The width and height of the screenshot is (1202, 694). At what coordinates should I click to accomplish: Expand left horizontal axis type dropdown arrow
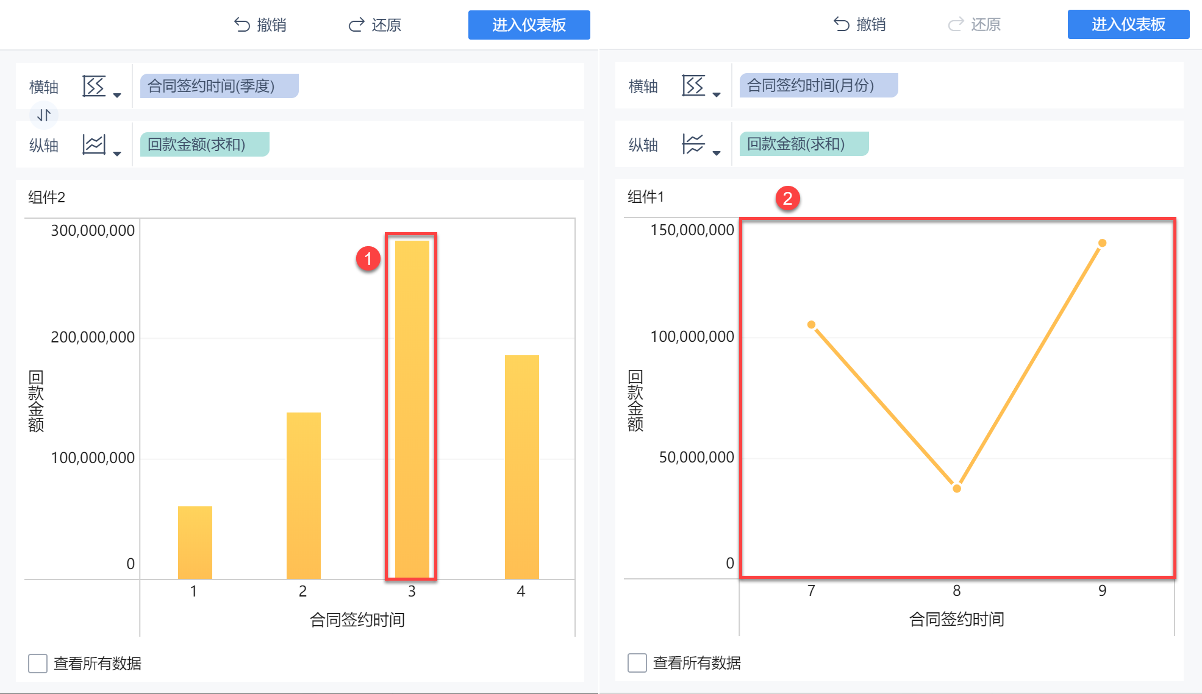(x=117, y=95)
